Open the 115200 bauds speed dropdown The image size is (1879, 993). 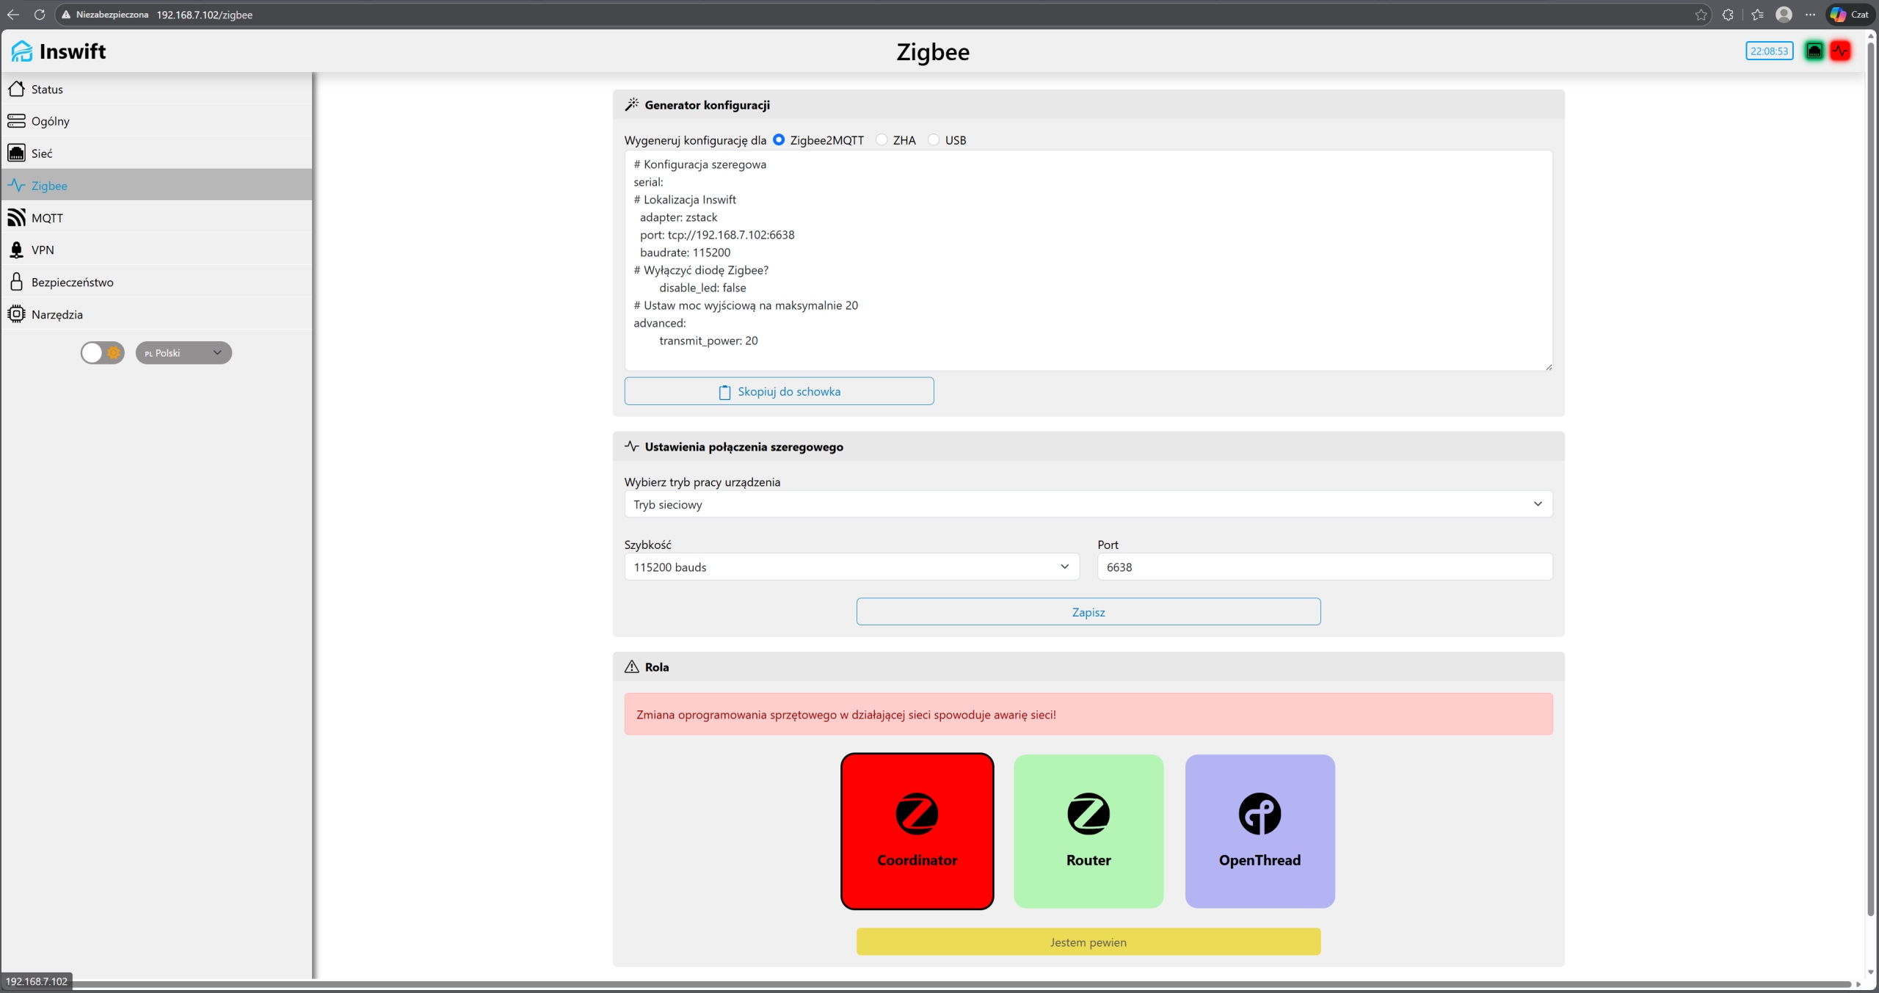(x=851, y=567)
